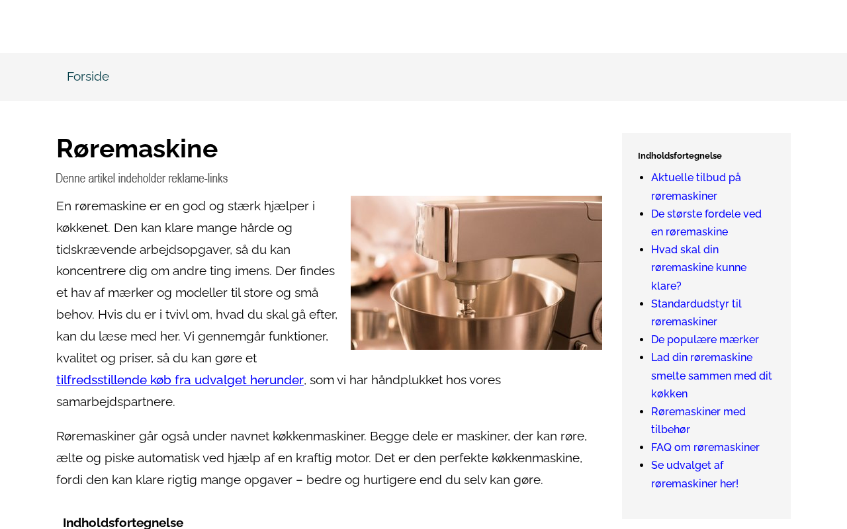Go to 'Røremaskiner med tilbehør' section

tap(698, 421)
